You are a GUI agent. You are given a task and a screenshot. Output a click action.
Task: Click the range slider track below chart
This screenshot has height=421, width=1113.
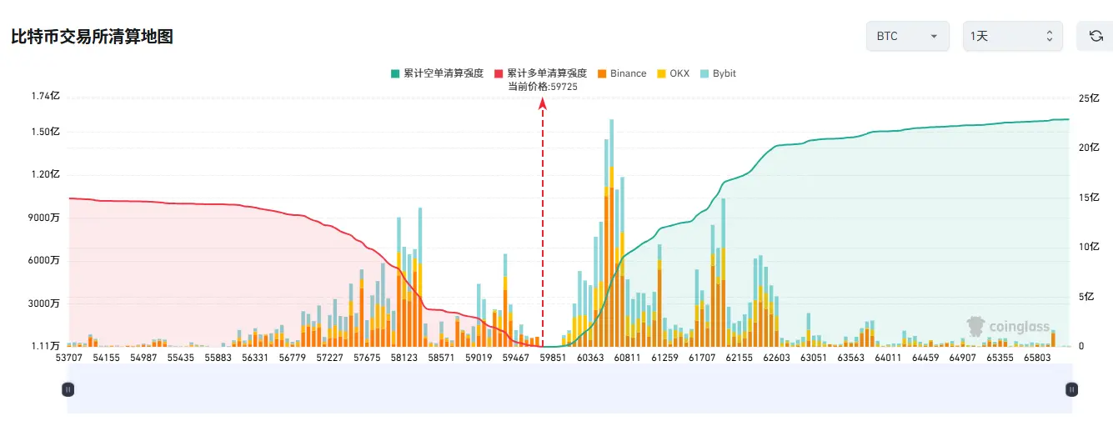pos(570,388)
